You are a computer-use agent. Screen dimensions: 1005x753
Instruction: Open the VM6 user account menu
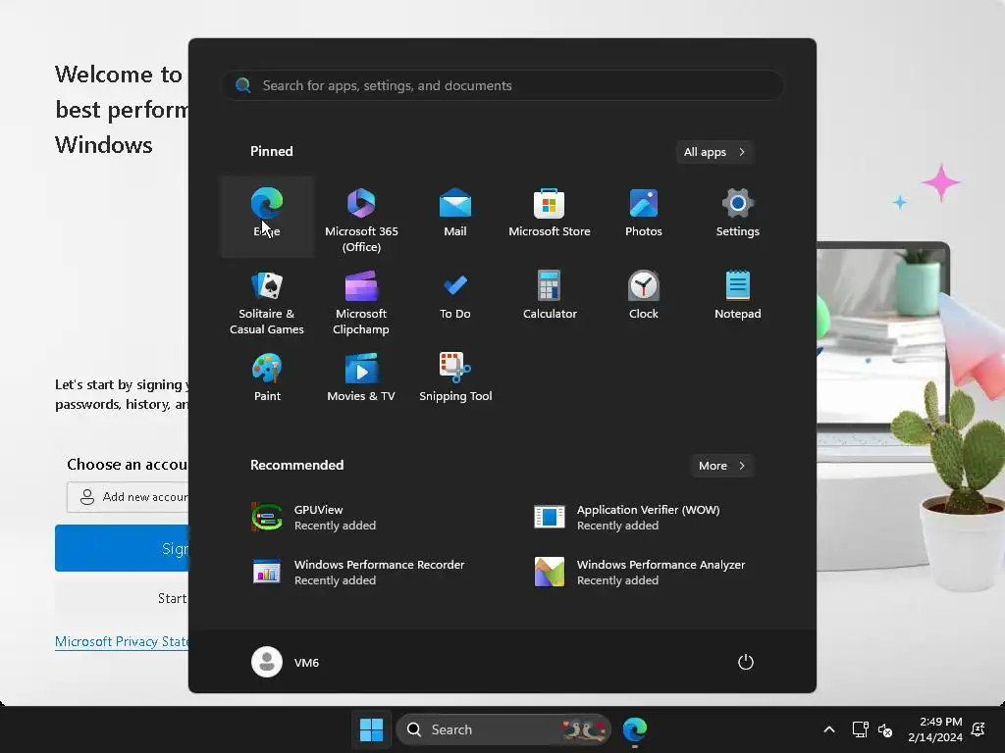286,662
